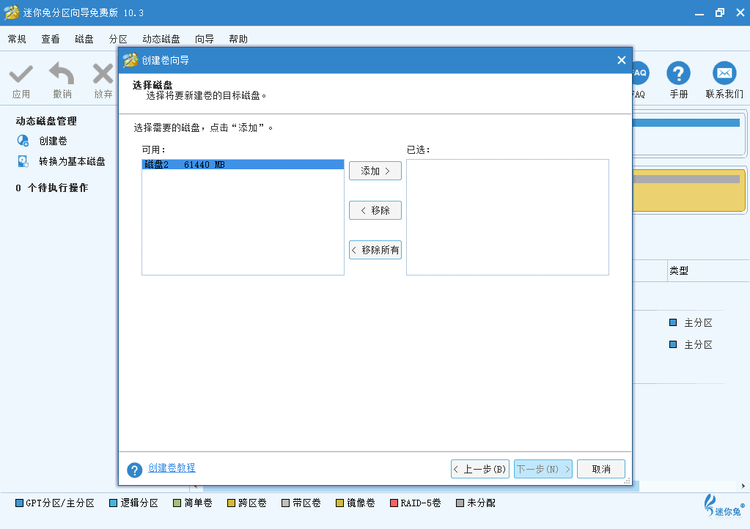Open the 分区 menu
The height and width of the screenshot is (529, 750).
(117, 39)
